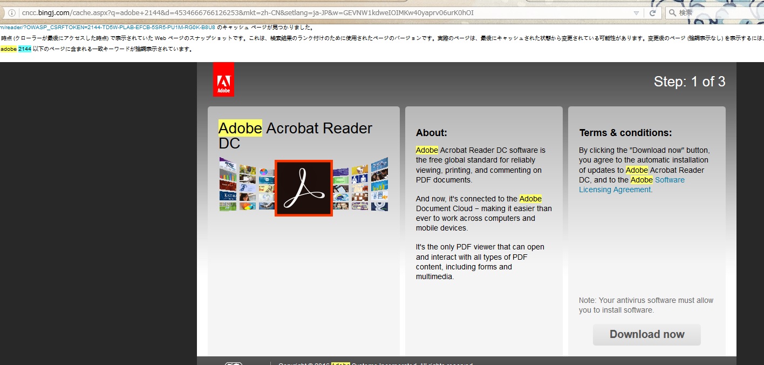Viewport: 764px width, 365px height.
Task: Click the red Adobe logo
Action: click(223, 79)
